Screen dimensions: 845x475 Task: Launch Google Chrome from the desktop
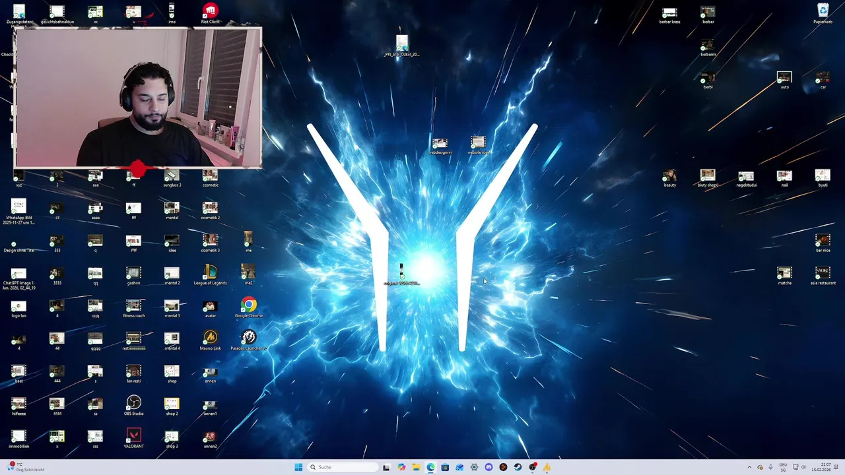[x=248, y=307]
